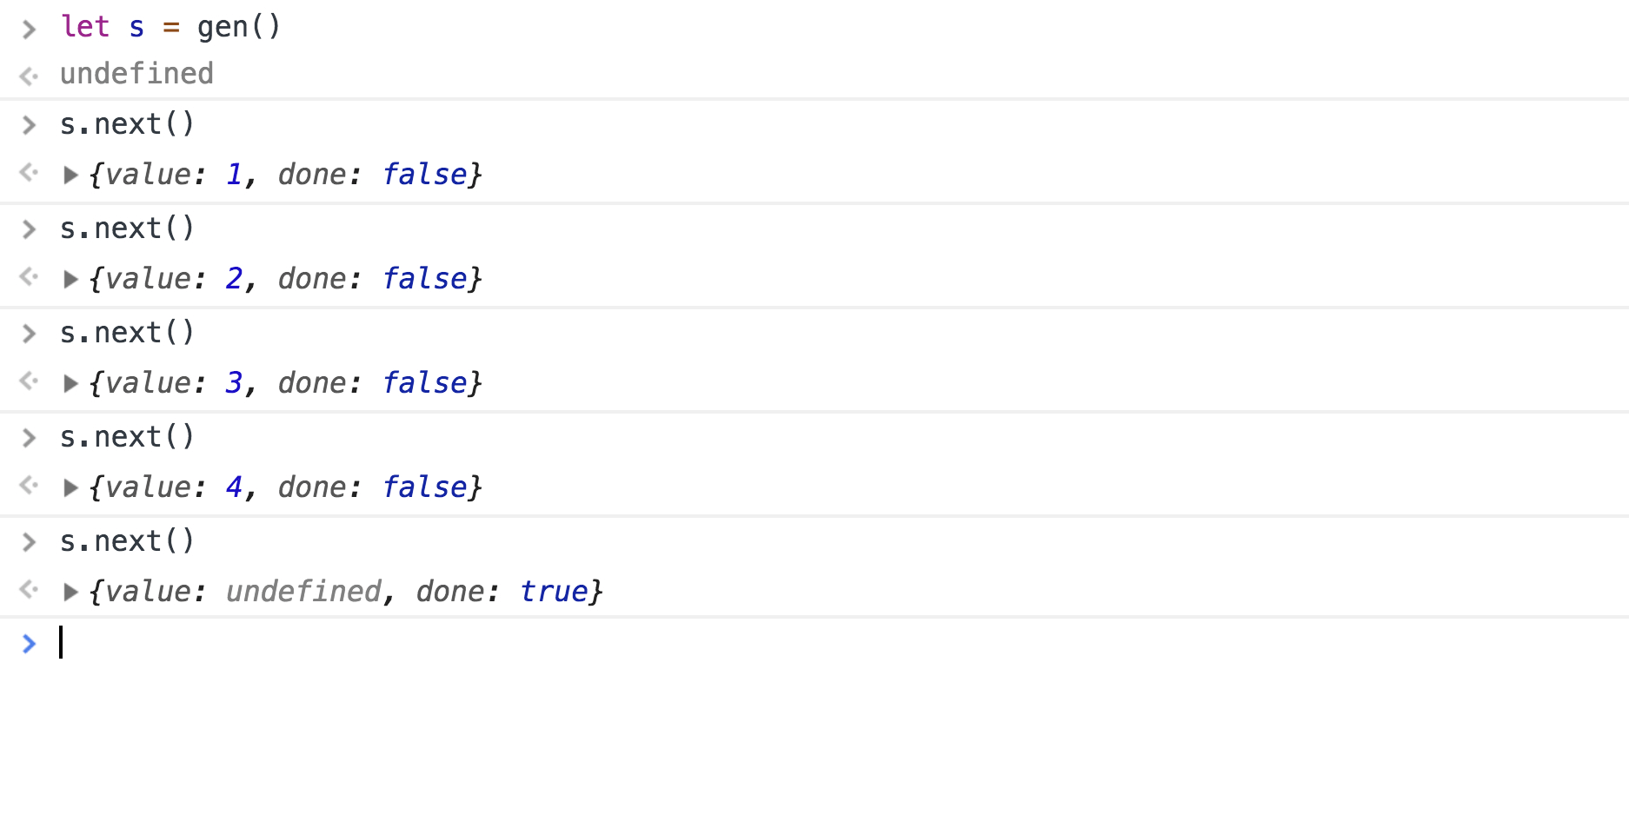Click the output arrow beside value: 1 result
This screenshot has height=815, width=1629.
[x=29, y=172]
